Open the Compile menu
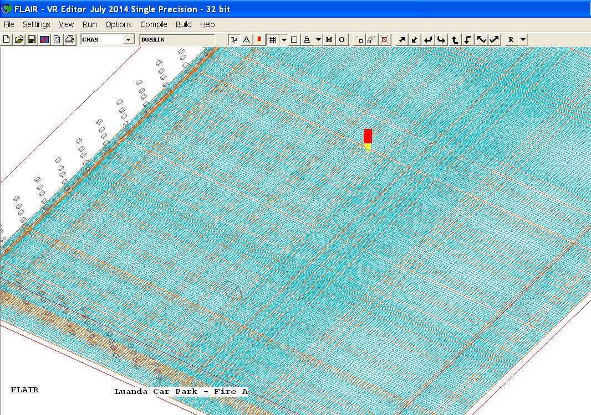 click(154, 24)
